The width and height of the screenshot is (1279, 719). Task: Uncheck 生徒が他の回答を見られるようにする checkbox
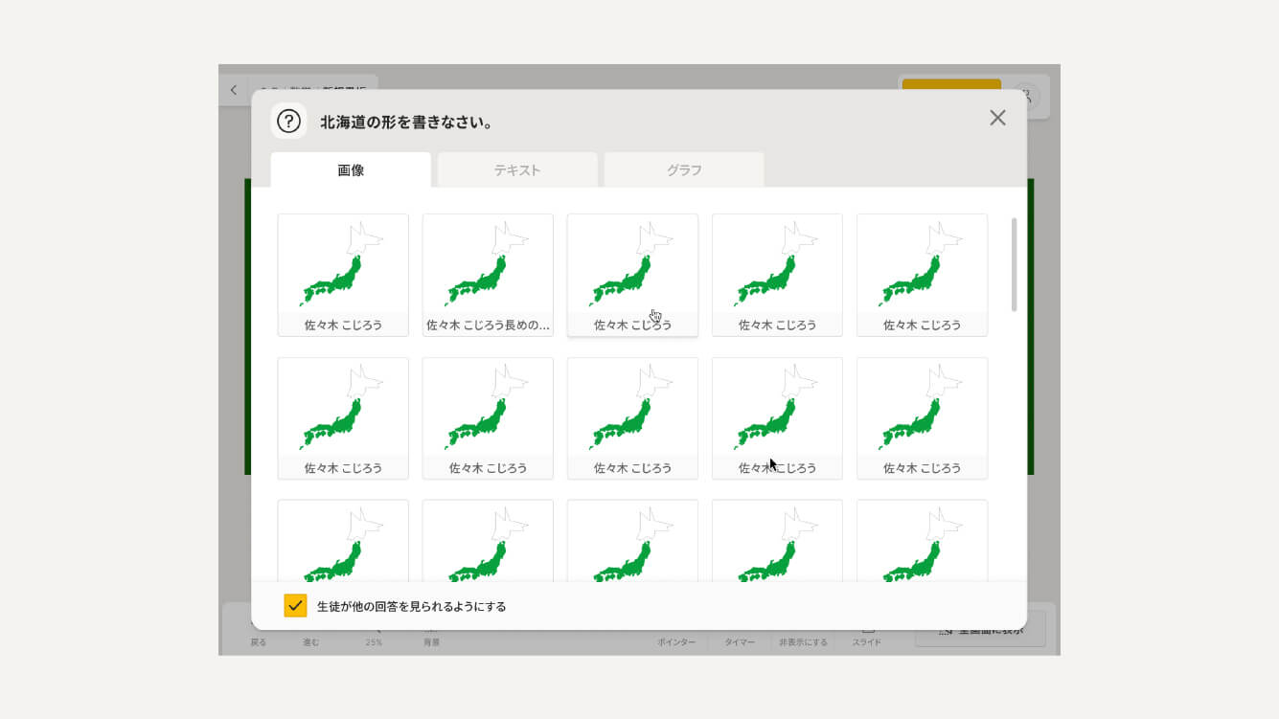point(295,606)
